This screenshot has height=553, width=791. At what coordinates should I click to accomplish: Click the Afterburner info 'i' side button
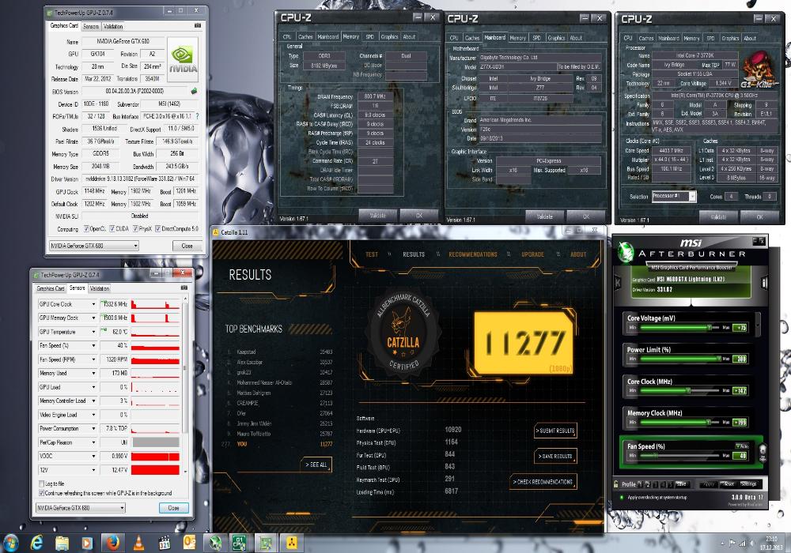click(x=764, y=283)
